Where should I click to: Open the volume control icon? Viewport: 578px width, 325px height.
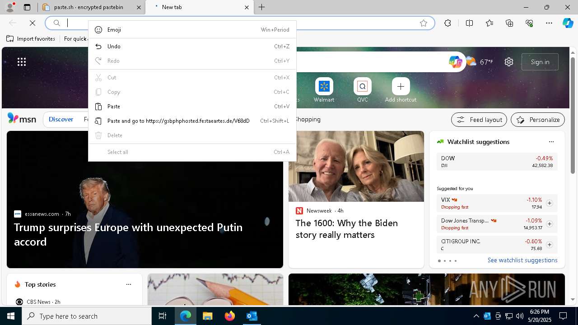[x=520, y=316]
